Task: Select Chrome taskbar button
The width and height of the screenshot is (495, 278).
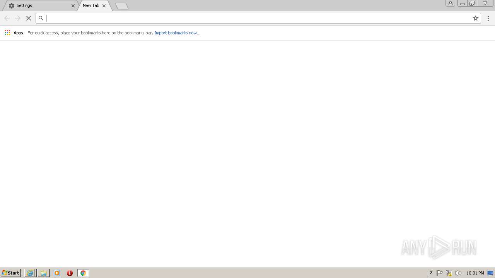Action: coord(83,273)
